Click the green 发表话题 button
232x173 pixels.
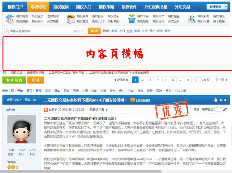pos(14,80)
